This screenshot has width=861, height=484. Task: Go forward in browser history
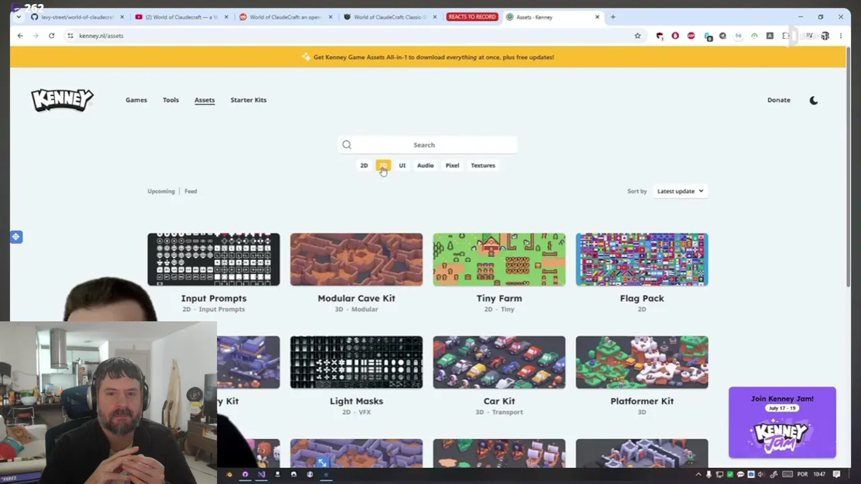coord(36,36)
